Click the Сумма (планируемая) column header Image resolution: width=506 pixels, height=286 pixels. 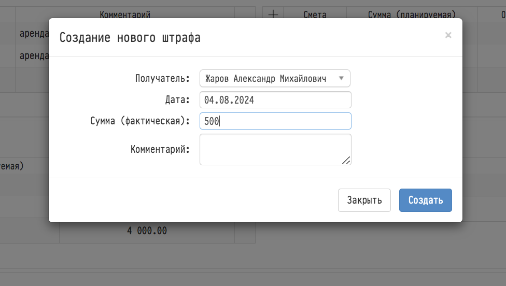tap(412, 15)
